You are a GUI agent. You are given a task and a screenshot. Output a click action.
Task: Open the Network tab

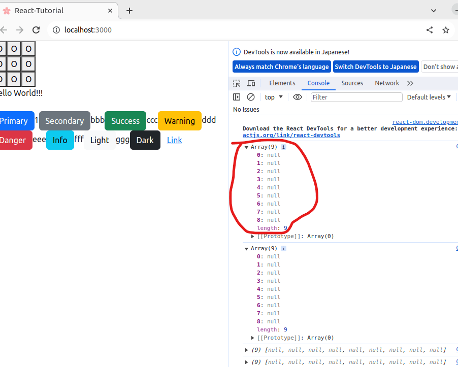tap(387, 83)
